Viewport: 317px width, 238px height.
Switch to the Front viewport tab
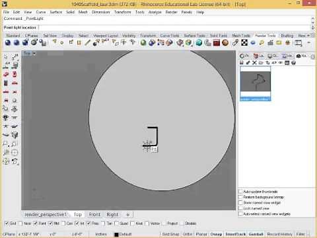click(94, 214)
